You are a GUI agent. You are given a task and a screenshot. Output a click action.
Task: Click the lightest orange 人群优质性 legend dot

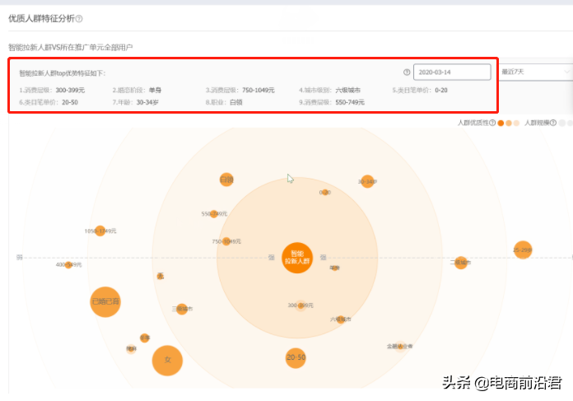(x=516, y=124)
